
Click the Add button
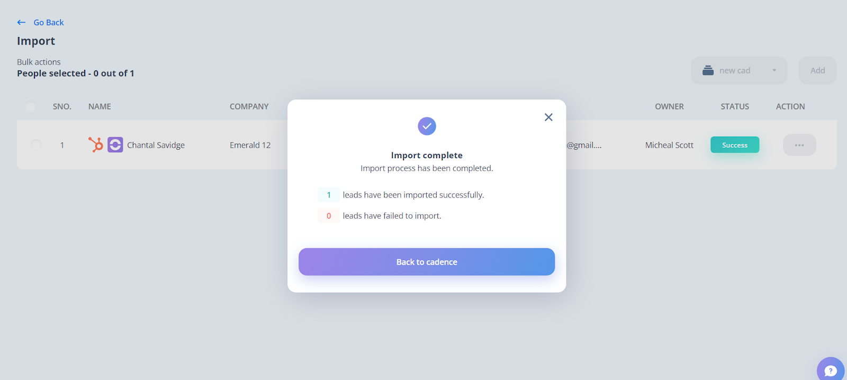point(817,70)
